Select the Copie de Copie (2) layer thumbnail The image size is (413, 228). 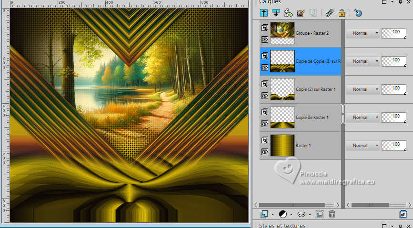coord(282,61)
